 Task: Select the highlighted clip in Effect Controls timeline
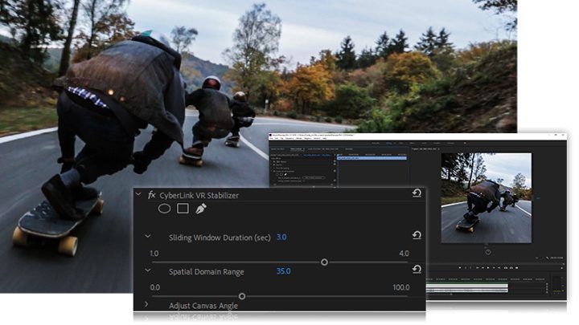[x=372, y=158]
